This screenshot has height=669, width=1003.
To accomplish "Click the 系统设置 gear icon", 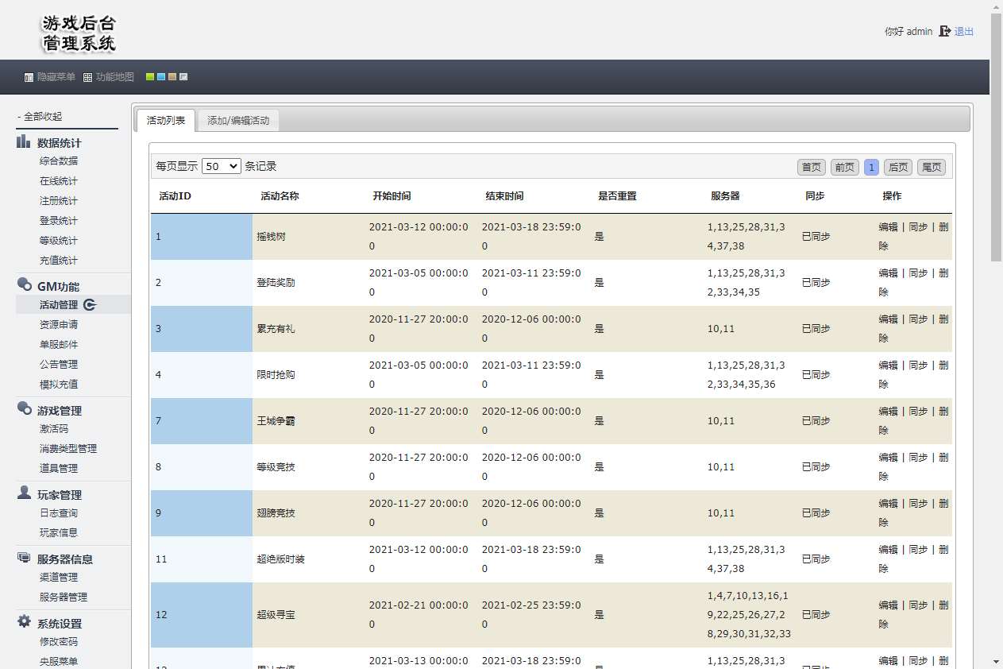I will click(24, 622).
